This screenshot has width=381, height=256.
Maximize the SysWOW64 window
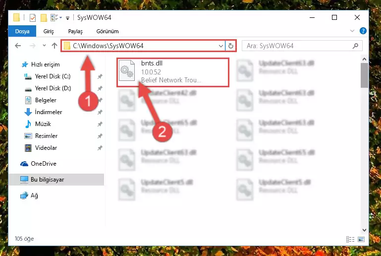coord(334,17)
